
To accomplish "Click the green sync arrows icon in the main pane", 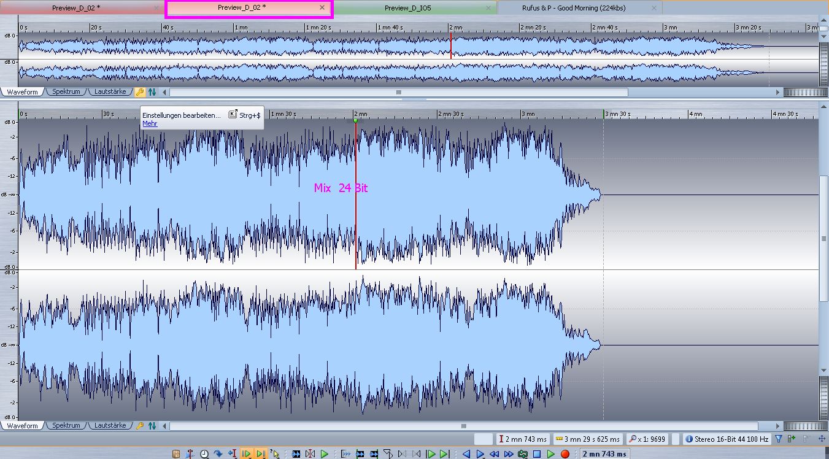I will (x=152, y=425).
